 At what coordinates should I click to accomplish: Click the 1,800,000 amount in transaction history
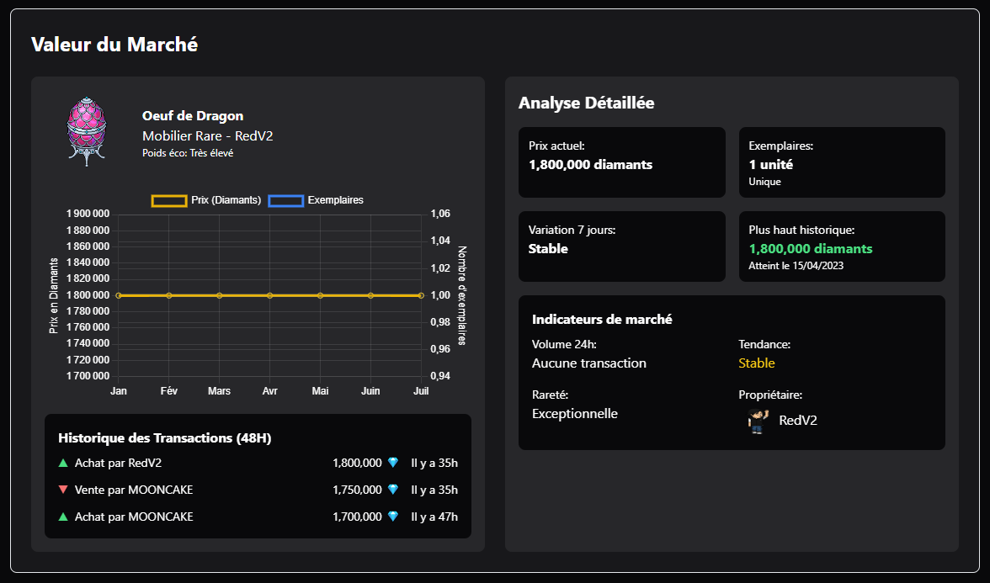(x=357, y=463)
